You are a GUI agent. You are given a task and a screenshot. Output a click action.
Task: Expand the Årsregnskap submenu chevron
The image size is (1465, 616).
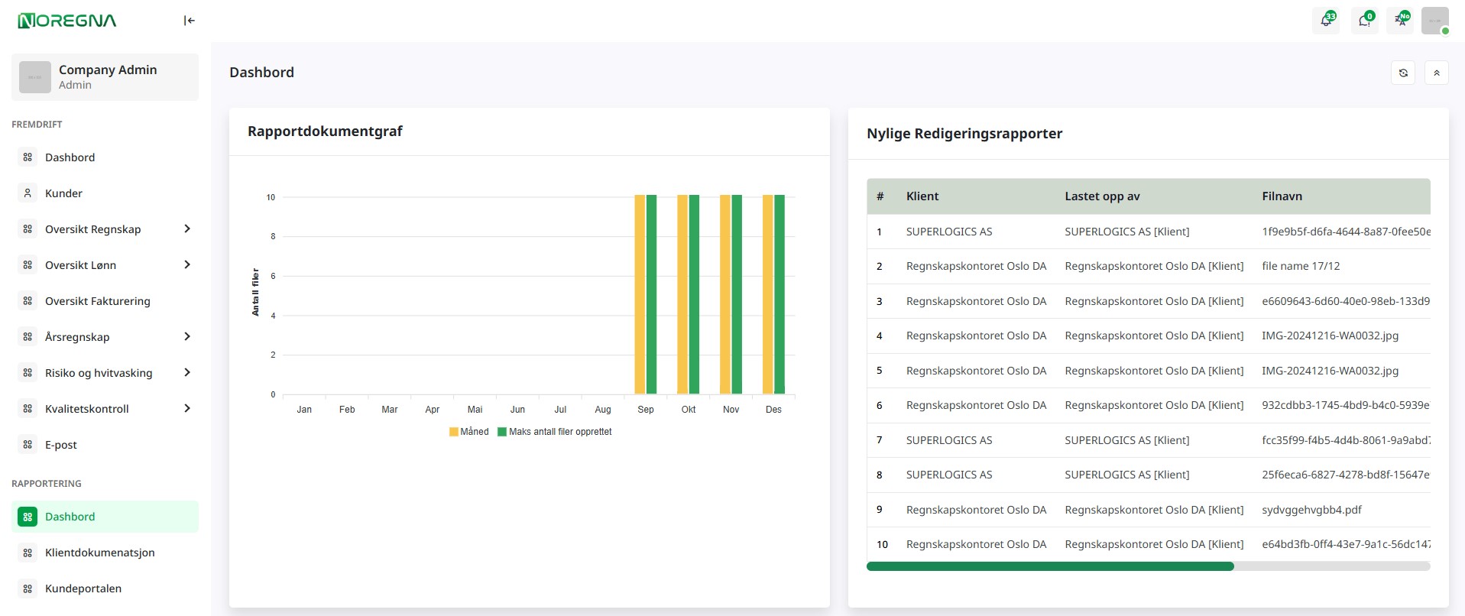(x=187, y=337)
